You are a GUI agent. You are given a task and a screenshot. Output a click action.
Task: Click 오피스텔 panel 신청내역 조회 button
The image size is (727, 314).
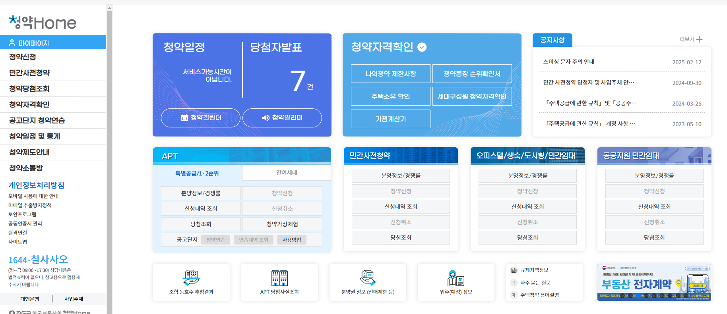pyautogui.click(x=527, y=207)
